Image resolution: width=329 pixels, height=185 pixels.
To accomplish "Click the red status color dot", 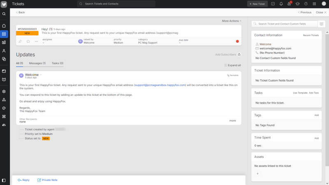I will (237, 41).
